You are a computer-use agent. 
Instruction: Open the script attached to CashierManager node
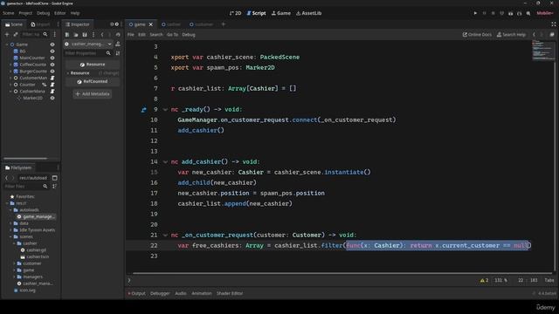(52, 92)
